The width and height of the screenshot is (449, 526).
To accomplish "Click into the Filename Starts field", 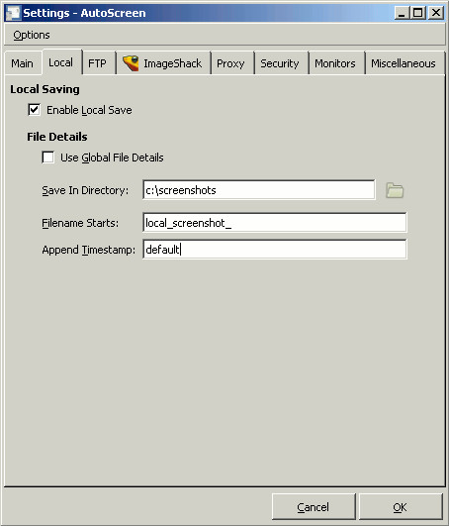I will [275, 223].
